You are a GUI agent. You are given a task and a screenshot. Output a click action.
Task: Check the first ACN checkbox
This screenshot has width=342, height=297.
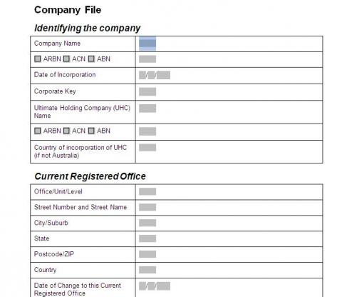67,59
